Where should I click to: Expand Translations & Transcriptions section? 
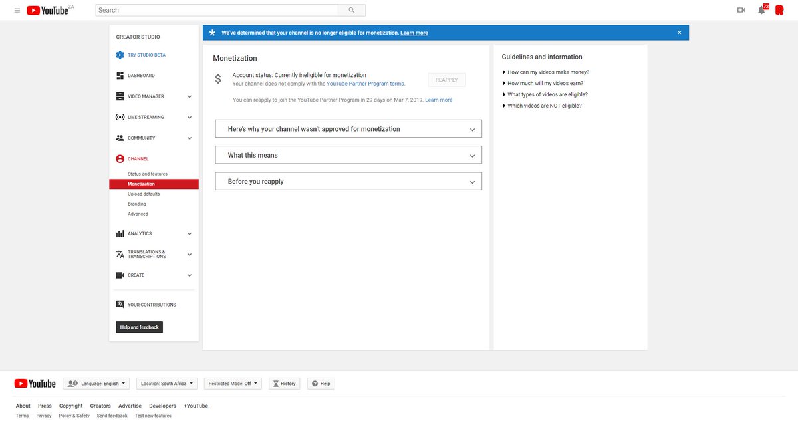click(190, 254)
